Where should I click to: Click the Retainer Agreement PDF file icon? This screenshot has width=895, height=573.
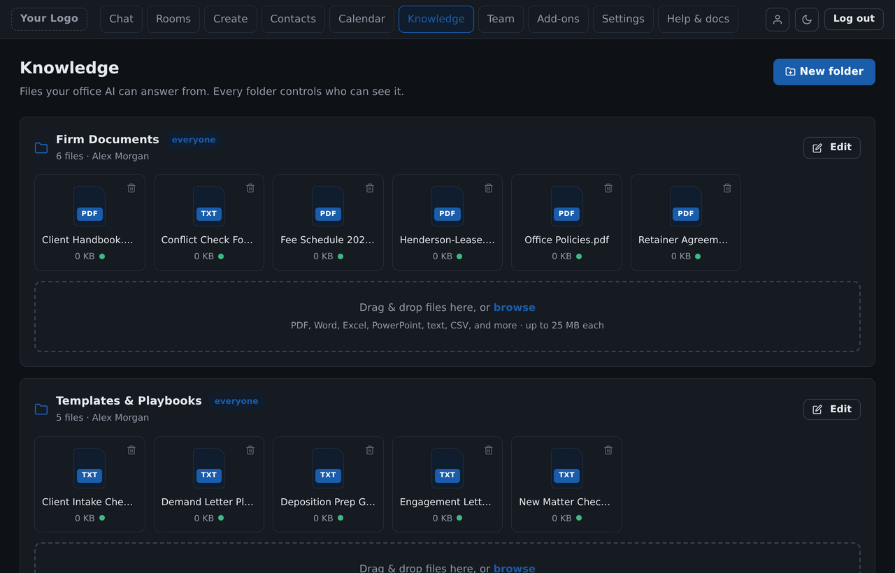tap(685, 206)
